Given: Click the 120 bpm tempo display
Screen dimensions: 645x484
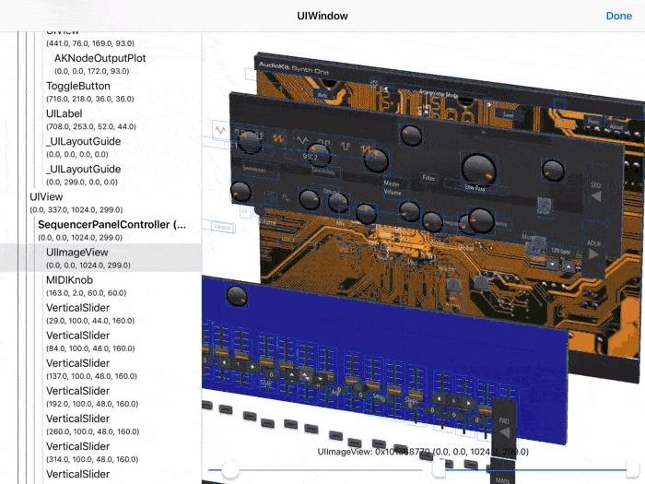Looking at the screenshot, I should tap(560, 251).
